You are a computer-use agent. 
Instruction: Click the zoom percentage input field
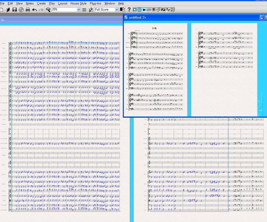coord(64,10)
